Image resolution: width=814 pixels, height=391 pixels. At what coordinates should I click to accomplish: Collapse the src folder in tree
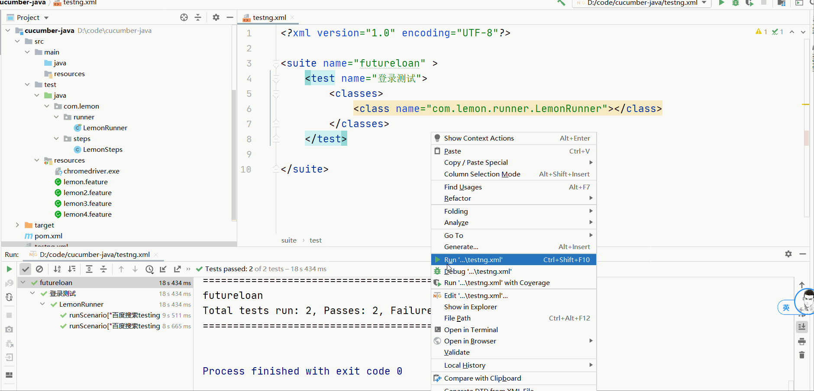pos(17,41)
